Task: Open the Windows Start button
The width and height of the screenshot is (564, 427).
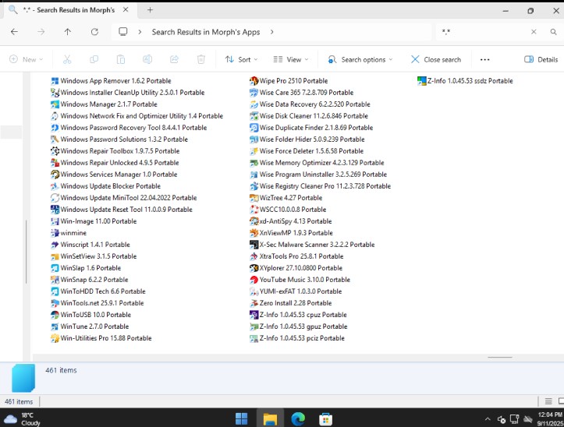Action: coord(241,418)
